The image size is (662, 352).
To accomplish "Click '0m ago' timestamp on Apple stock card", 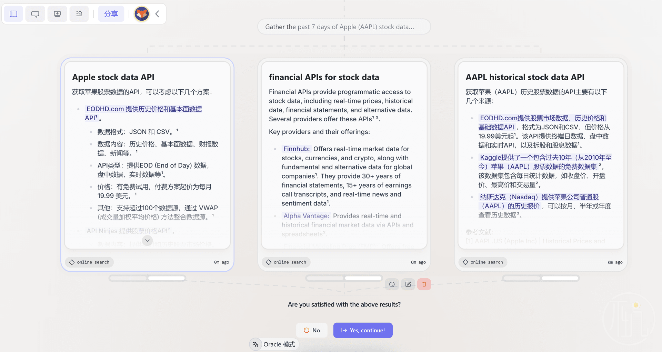I will (221, 262).
